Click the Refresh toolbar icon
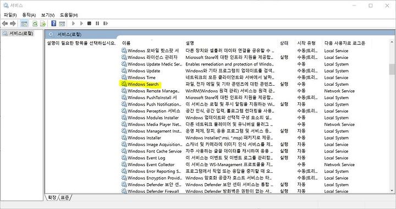The width and height of the screenshot is (396, 209). point(35,24)
